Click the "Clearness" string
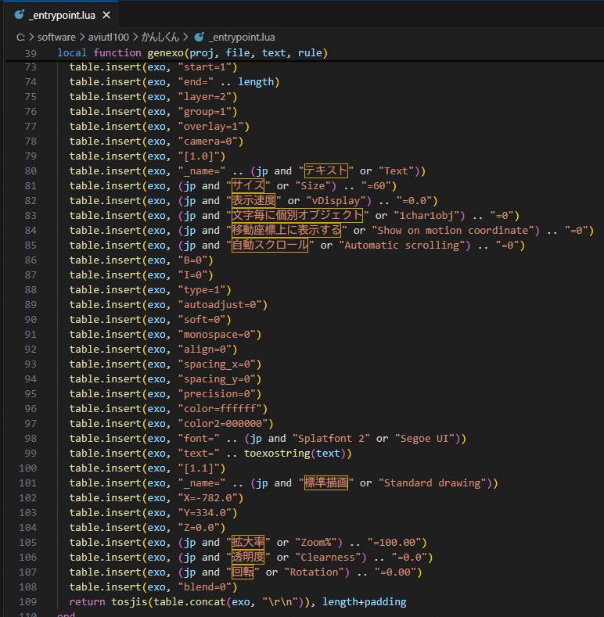The height and width of the screenshot is (617, 604). coord(328,558)
